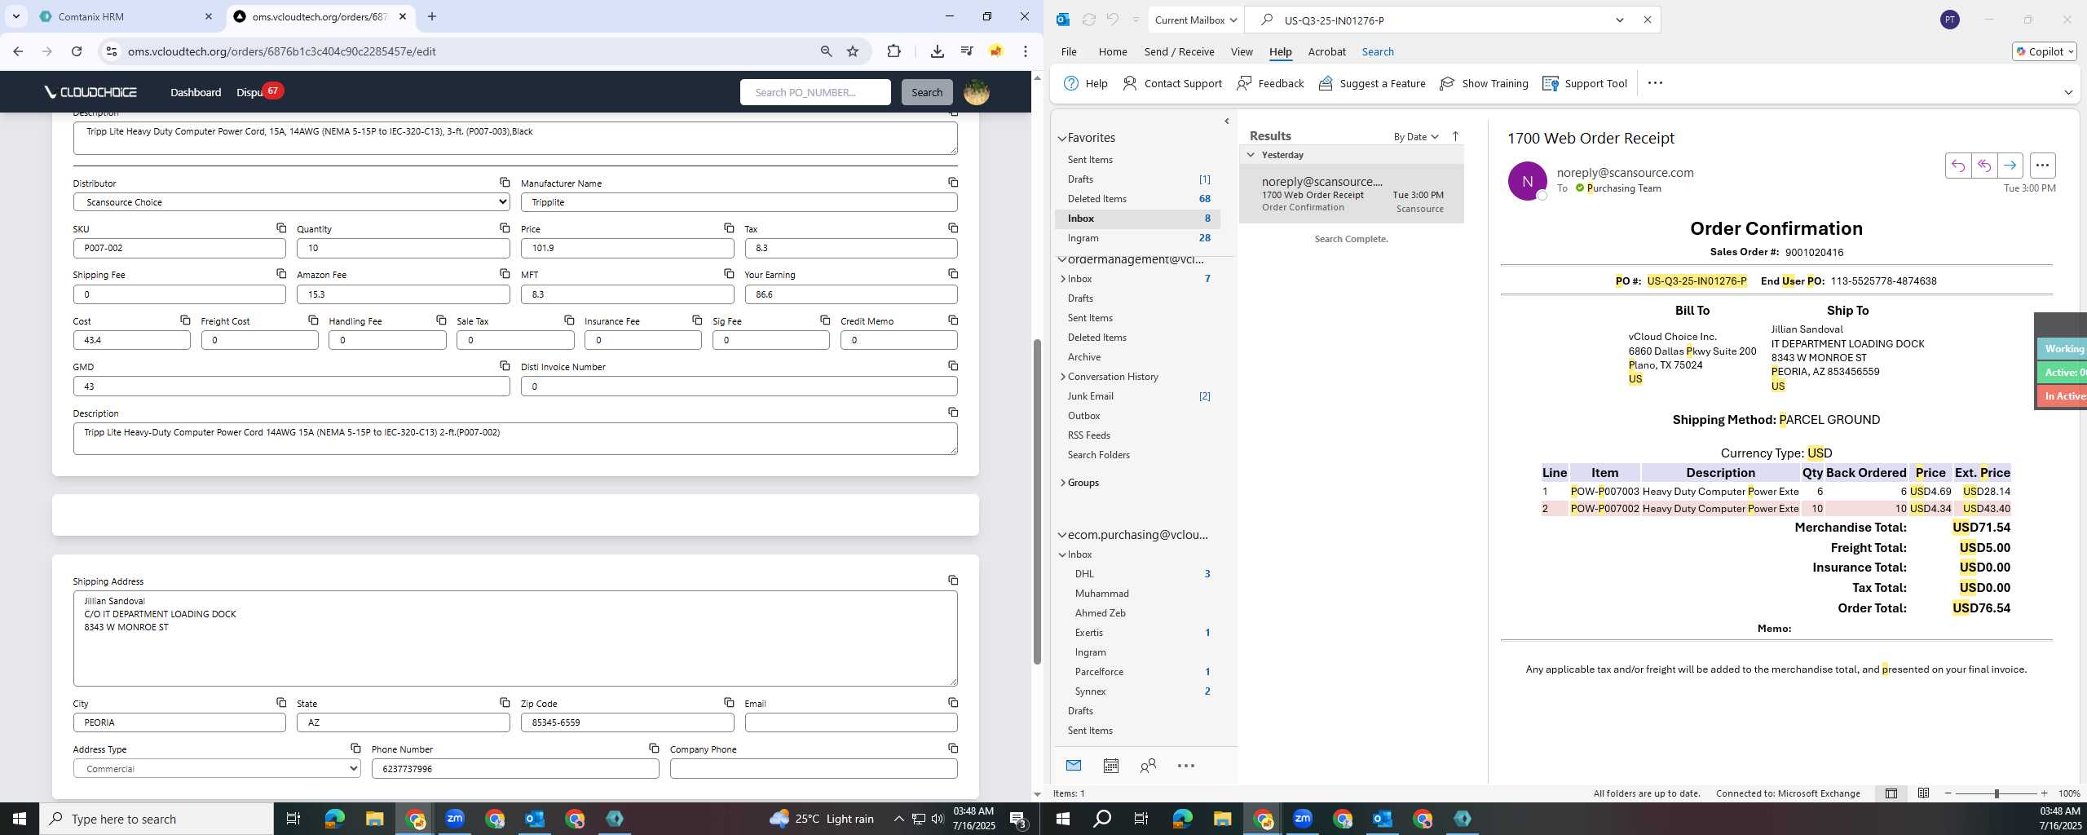Open Outlook Acrobat tab
This screenshot has width=2087, height=835.
click(1326, 51)
